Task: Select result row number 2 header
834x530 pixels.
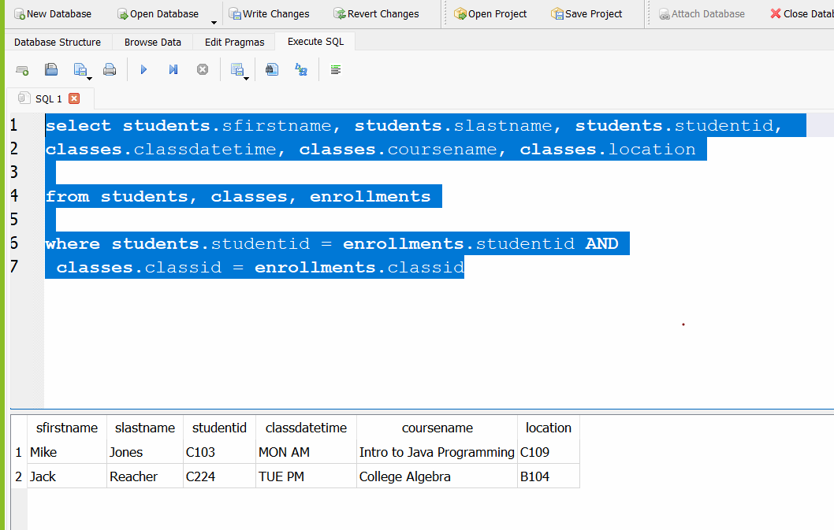Action: (x=19, y=476)
